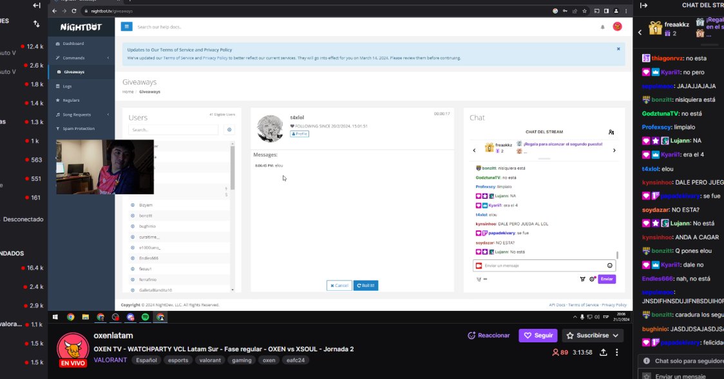Viewport: 724px width, 379px height.
Task: Reload the browser page
Action: [x=74, y=11]
